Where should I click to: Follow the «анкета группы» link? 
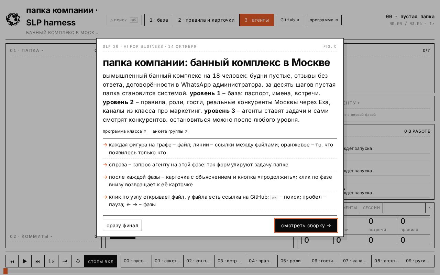pos(170,131)
